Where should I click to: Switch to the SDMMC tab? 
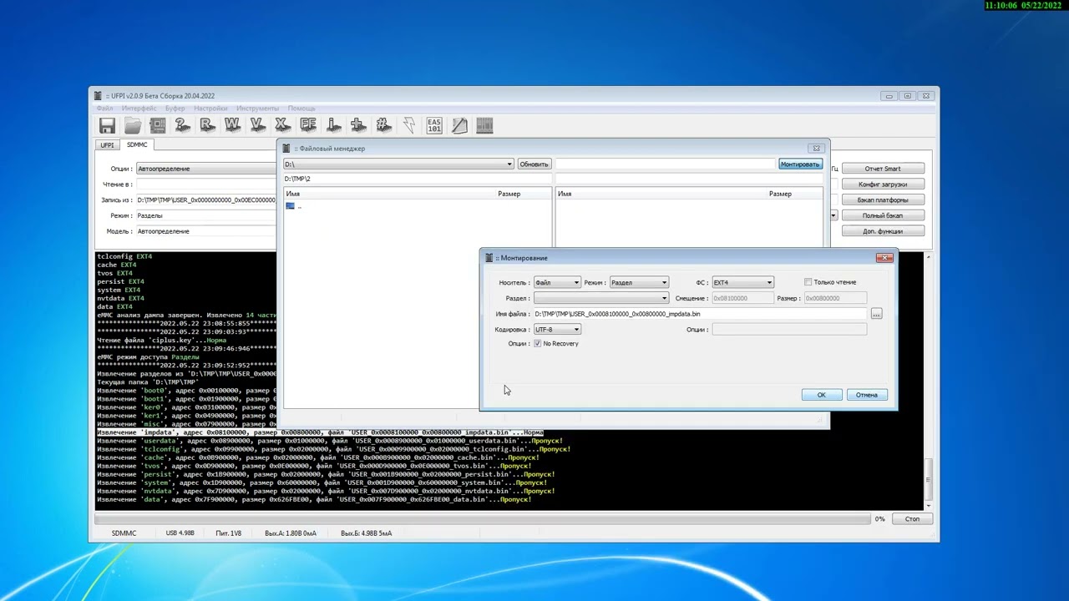coord(137,145)
